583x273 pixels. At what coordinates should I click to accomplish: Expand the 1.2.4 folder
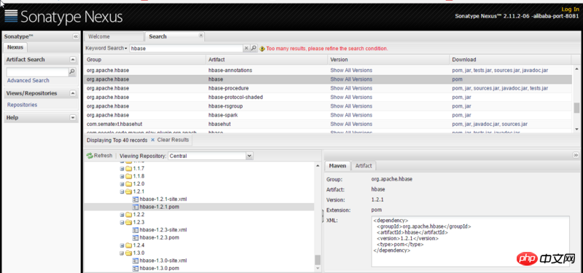tap(122, 245)
